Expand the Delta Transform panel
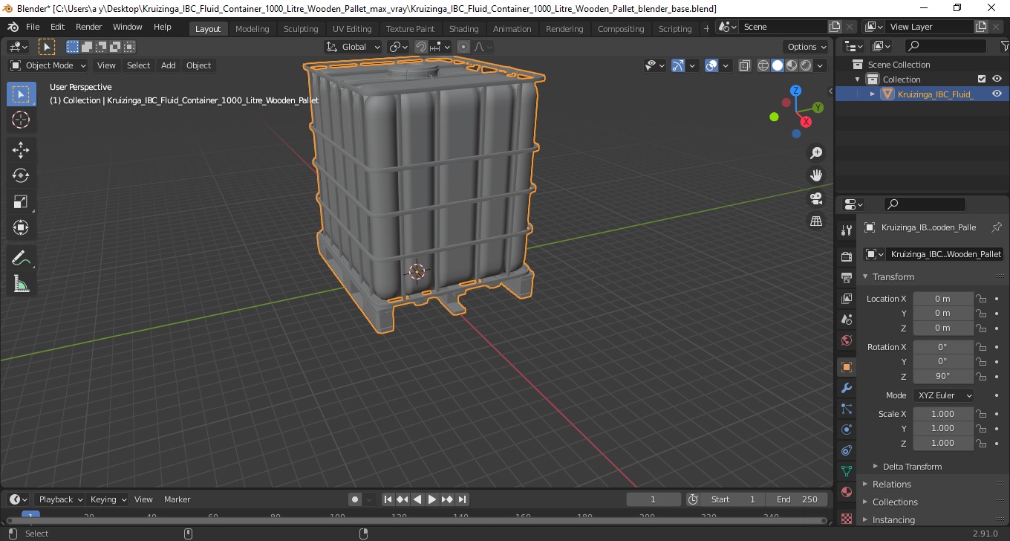1010x541 pixels. coord(911,467)
